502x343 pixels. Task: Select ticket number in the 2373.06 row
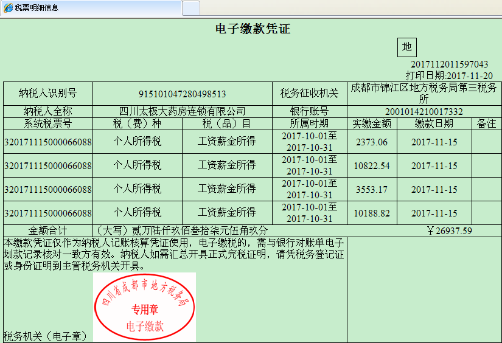coord(48,142)
